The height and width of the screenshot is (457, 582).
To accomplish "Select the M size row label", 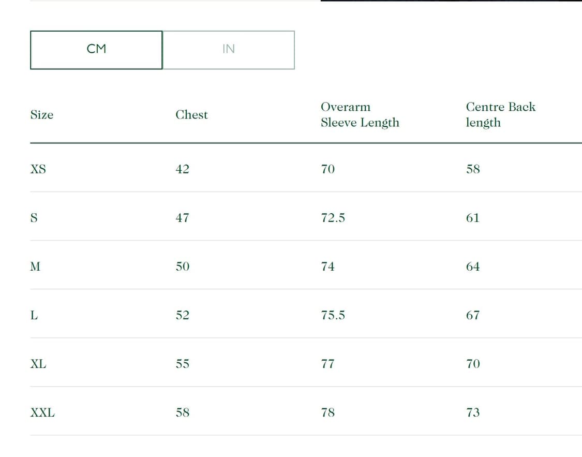I will pyautogui.click(x=35, y=267).
